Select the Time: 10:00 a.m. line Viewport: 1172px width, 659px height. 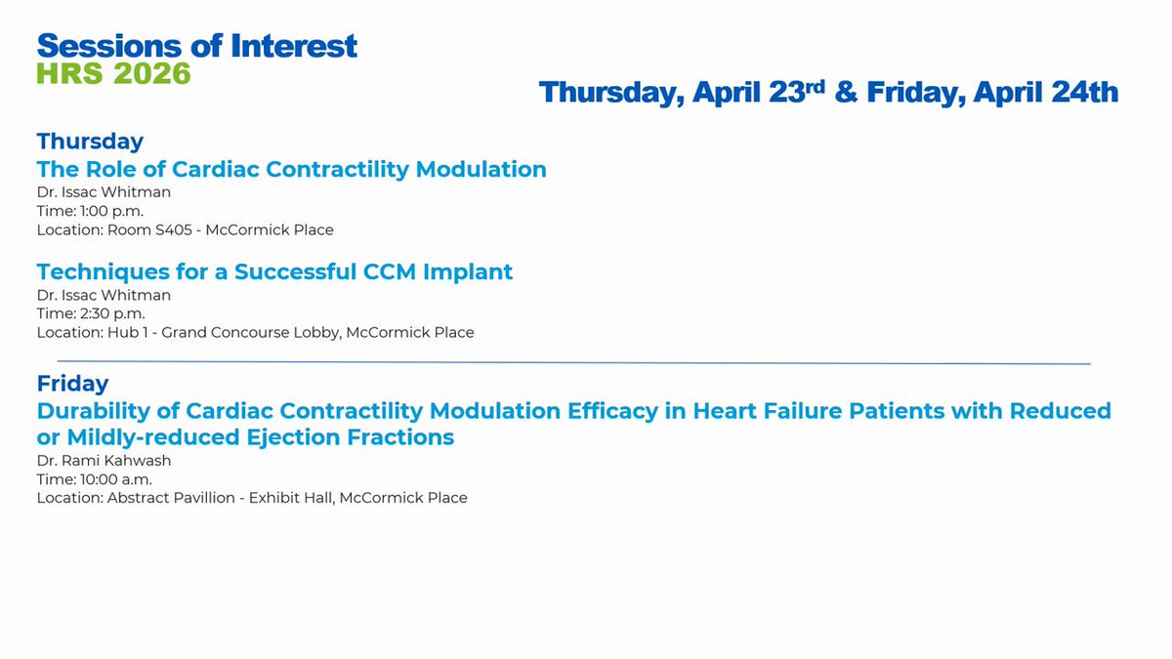(x=95, y=478)
